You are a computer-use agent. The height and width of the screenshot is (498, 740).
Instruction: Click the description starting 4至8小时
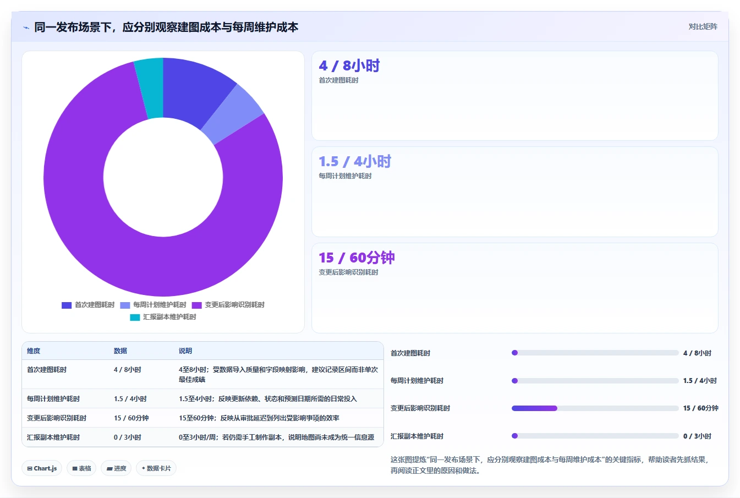pyautogui.click(x=278, y=375)
